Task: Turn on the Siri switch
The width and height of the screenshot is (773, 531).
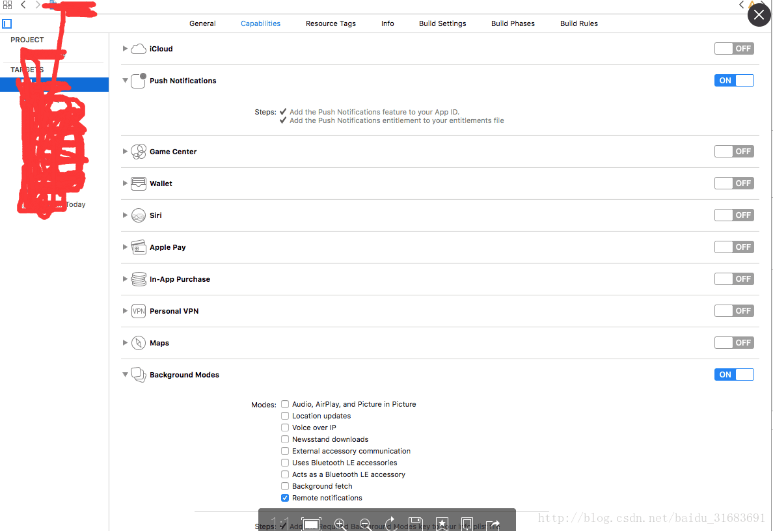Action: (734, 215)
